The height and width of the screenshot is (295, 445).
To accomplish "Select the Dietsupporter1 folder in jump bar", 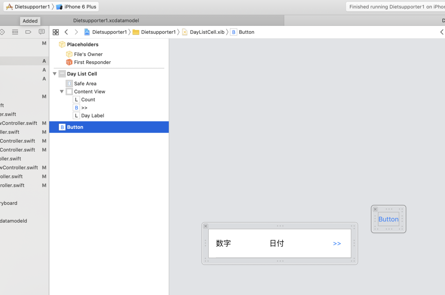I will [x=154, y=32].
